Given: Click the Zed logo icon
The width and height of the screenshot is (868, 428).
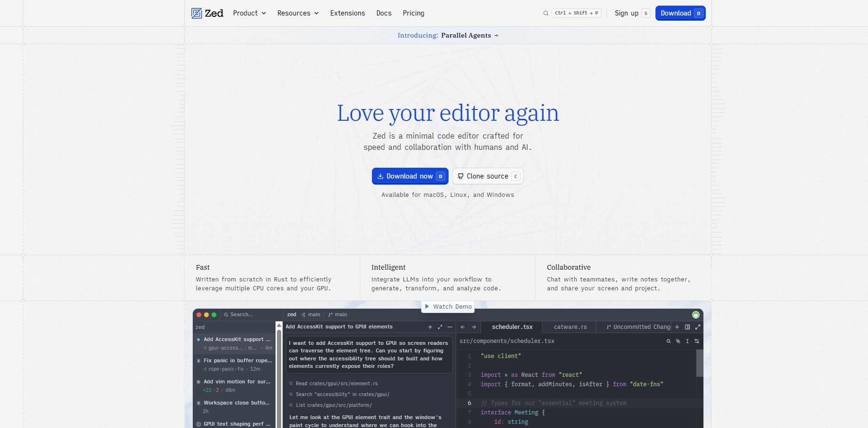Looking at the screenshot, I should tap(197, 13).
